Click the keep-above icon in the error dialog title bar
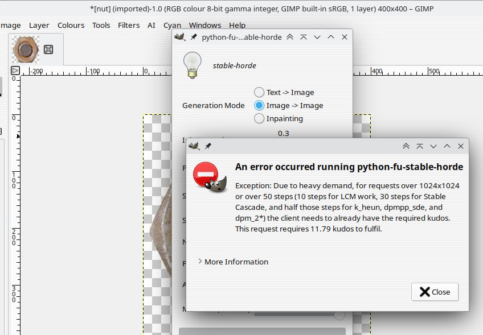Screen dimensions: 483x335 (x=420, y=146)
